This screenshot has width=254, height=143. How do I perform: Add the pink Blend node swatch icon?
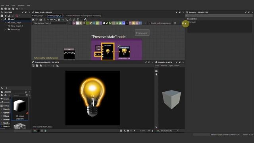tap(74, 23)
